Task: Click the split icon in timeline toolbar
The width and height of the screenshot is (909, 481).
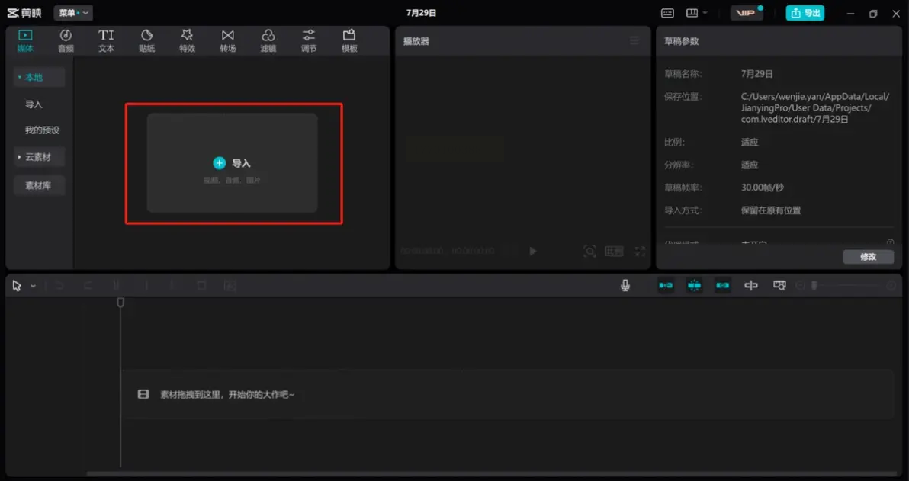Action: (117, 285)
